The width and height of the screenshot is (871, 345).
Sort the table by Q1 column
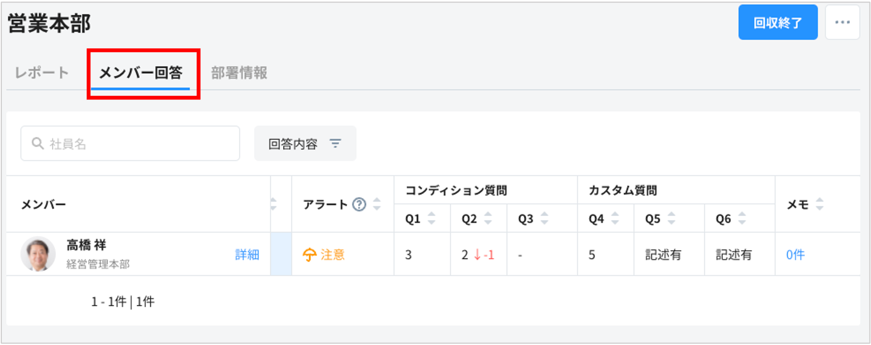coord(431,218)
